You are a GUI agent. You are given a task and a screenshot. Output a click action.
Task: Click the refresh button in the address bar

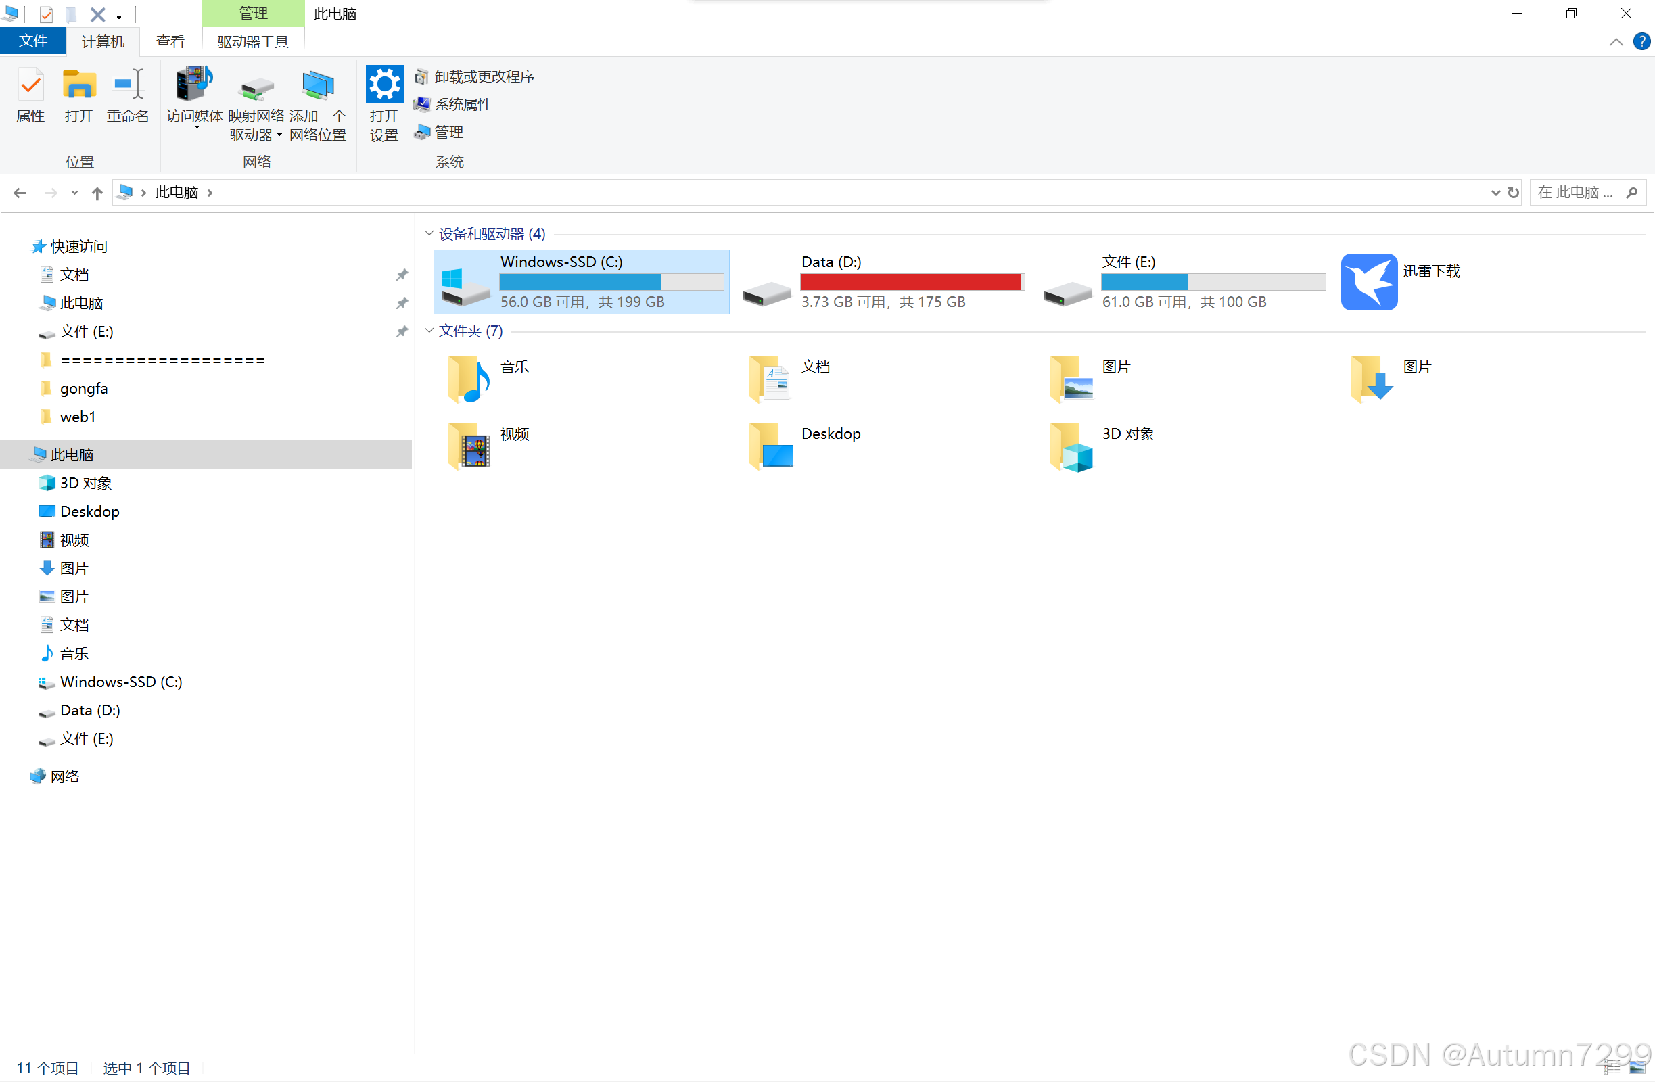pyautogui.click(x=1513, y=193)
